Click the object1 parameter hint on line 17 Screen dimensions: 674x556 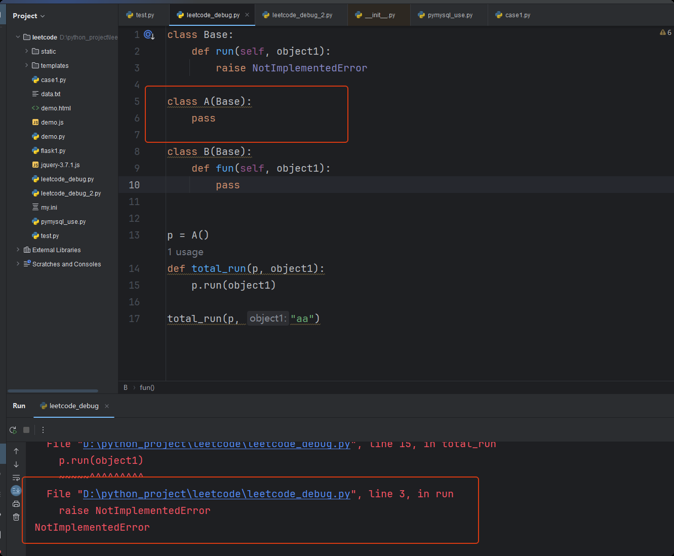point(268,319)
